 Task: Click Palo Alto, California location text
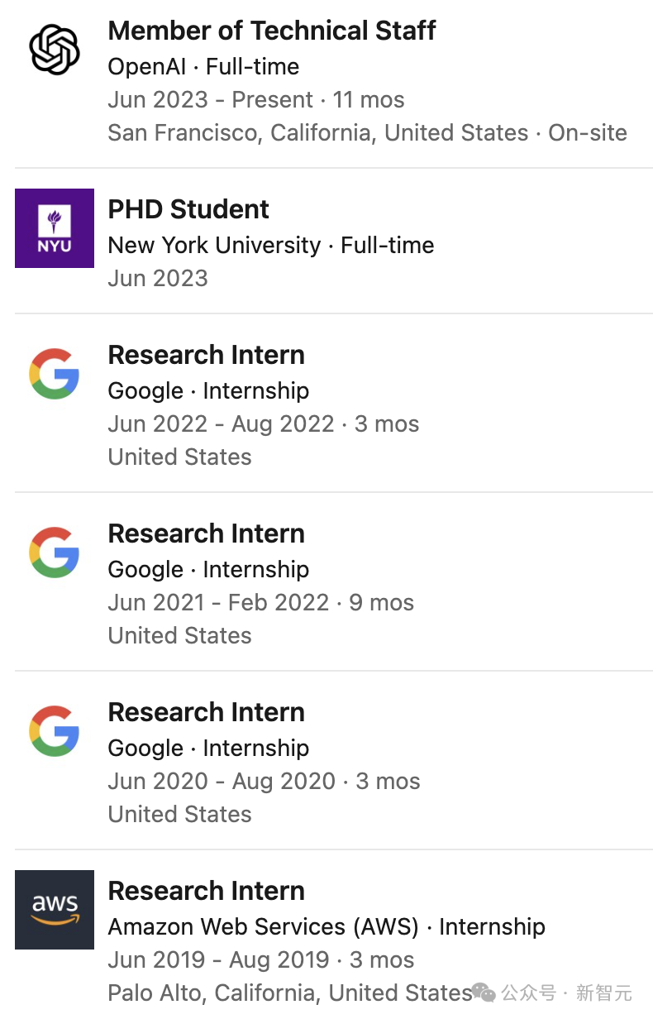[289, 993]
